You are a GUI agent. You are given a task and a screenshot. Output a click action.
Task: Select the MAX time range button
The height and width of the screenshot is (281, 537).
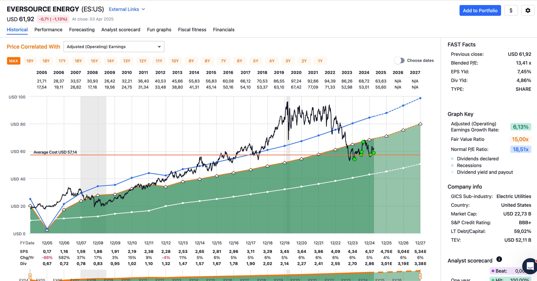pos(13,61)
